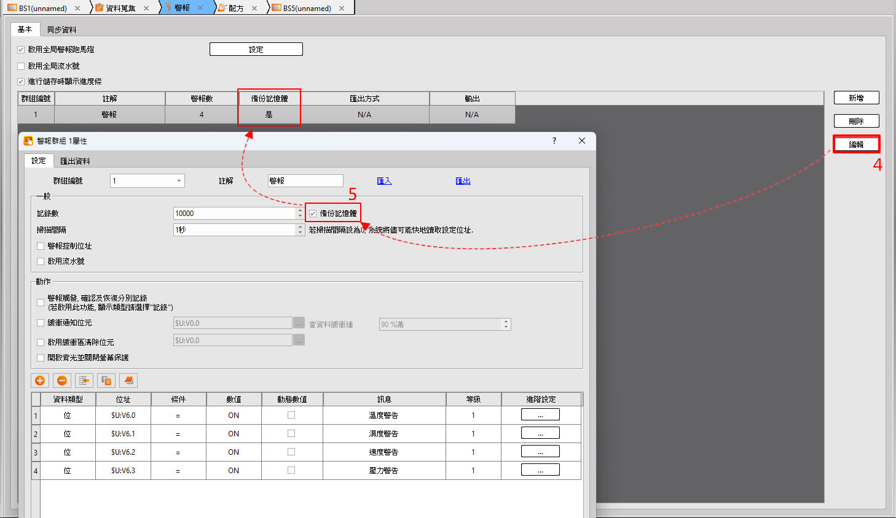896x518 pixels.
Task: Click the insert row arrow icon
Action: click(x=84, y=381)
